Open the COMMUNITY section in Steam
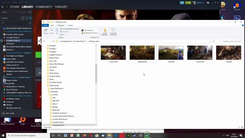The image size is (245, 138). pos(44,7)
